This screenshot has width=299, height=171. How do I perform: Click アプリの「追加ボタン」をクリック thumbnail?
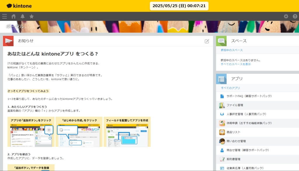coord(31,132)
